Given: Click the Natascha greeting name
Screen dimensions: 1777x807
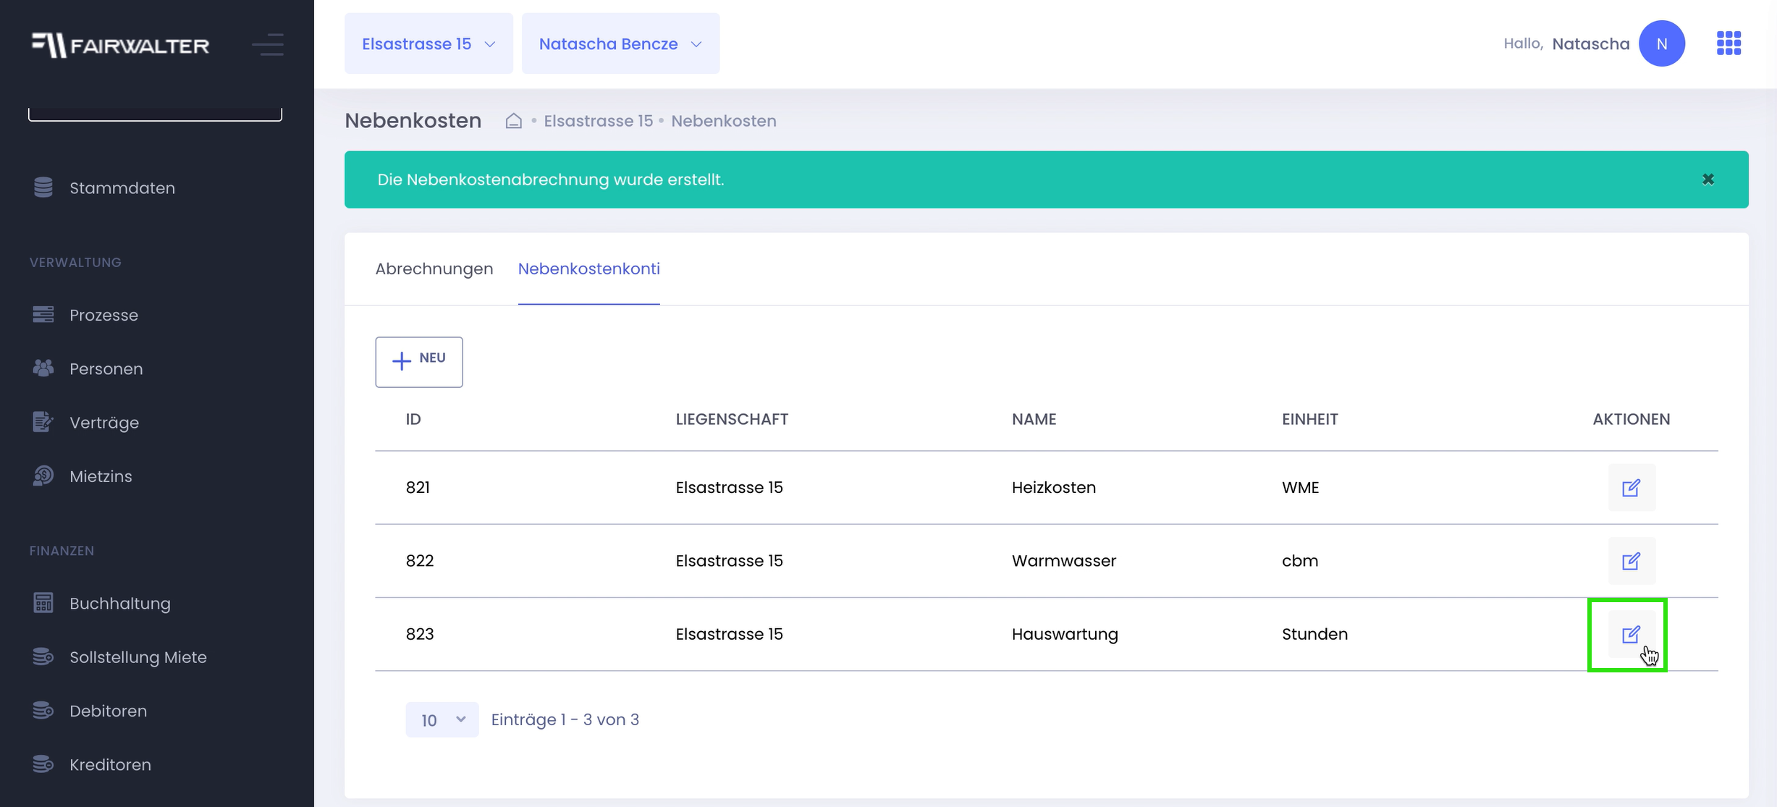Looking at the screenshot, I should pos(1590,43).
